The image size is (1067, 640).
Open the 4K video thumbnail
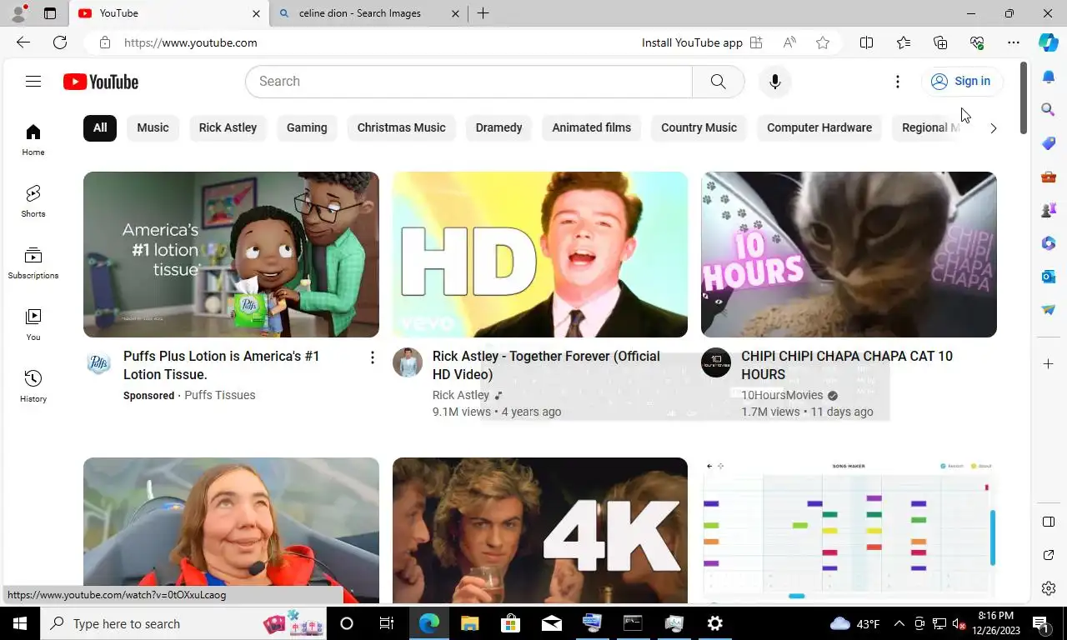click(540, 530)
